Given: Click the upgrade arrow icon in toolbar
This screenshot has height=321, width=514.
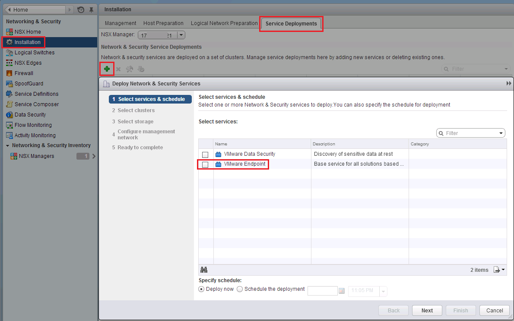Looking at the screenshot, I should click(141, 69).
